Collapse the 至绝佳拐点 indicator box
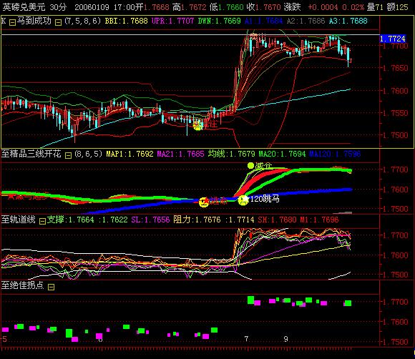The height and width of the screenshot is (359, 415). coord(51,287)
